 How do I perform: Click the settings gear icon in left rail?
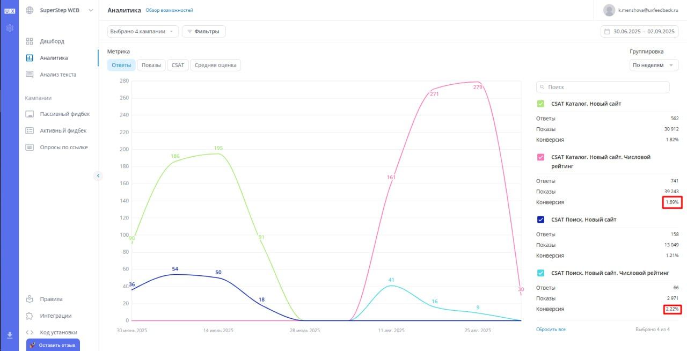[9, 28]
